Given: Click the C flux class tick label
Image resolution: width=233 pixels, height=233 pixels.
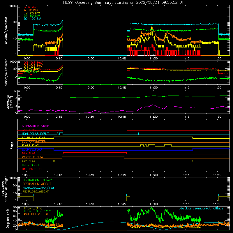Looking at the screenshot, I should 16,98.
